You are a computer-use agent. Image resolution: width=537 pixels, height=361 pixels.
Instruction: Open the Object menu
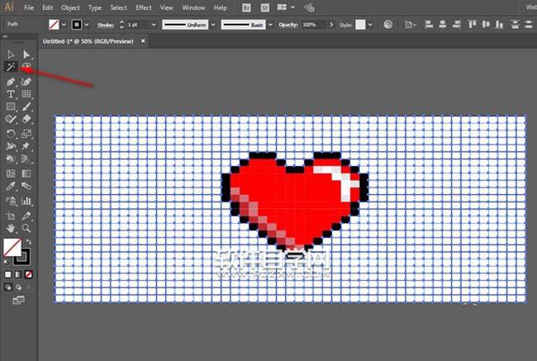coord(70,7)
